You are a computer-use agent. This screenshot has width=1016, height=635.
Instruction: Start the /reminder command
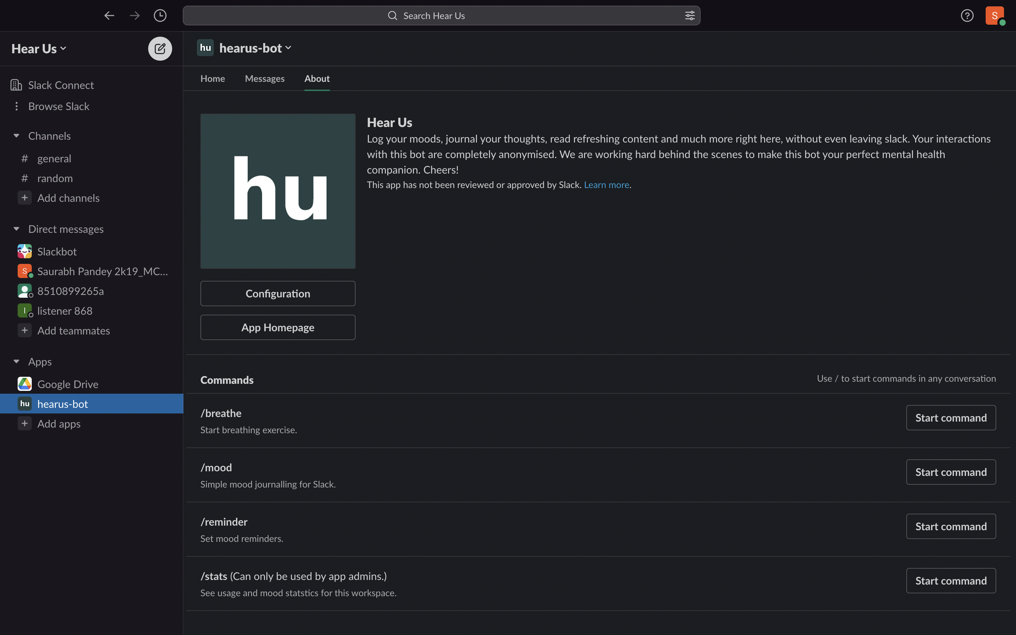tap(951, 526)
